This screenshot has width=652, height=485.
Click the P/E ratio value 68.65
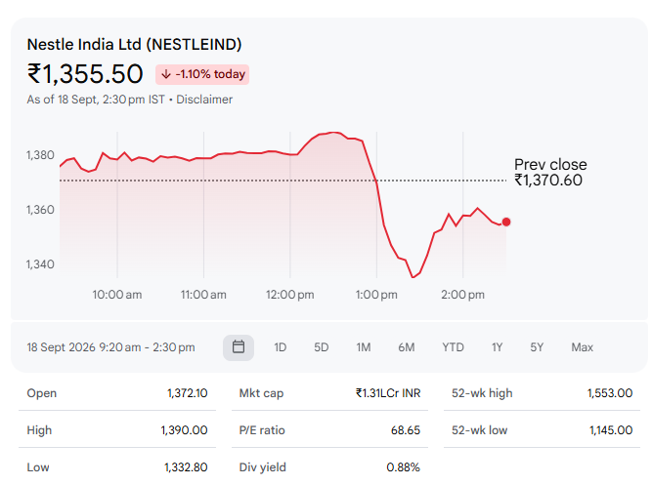pyautogui.click(x=406, y=430)
